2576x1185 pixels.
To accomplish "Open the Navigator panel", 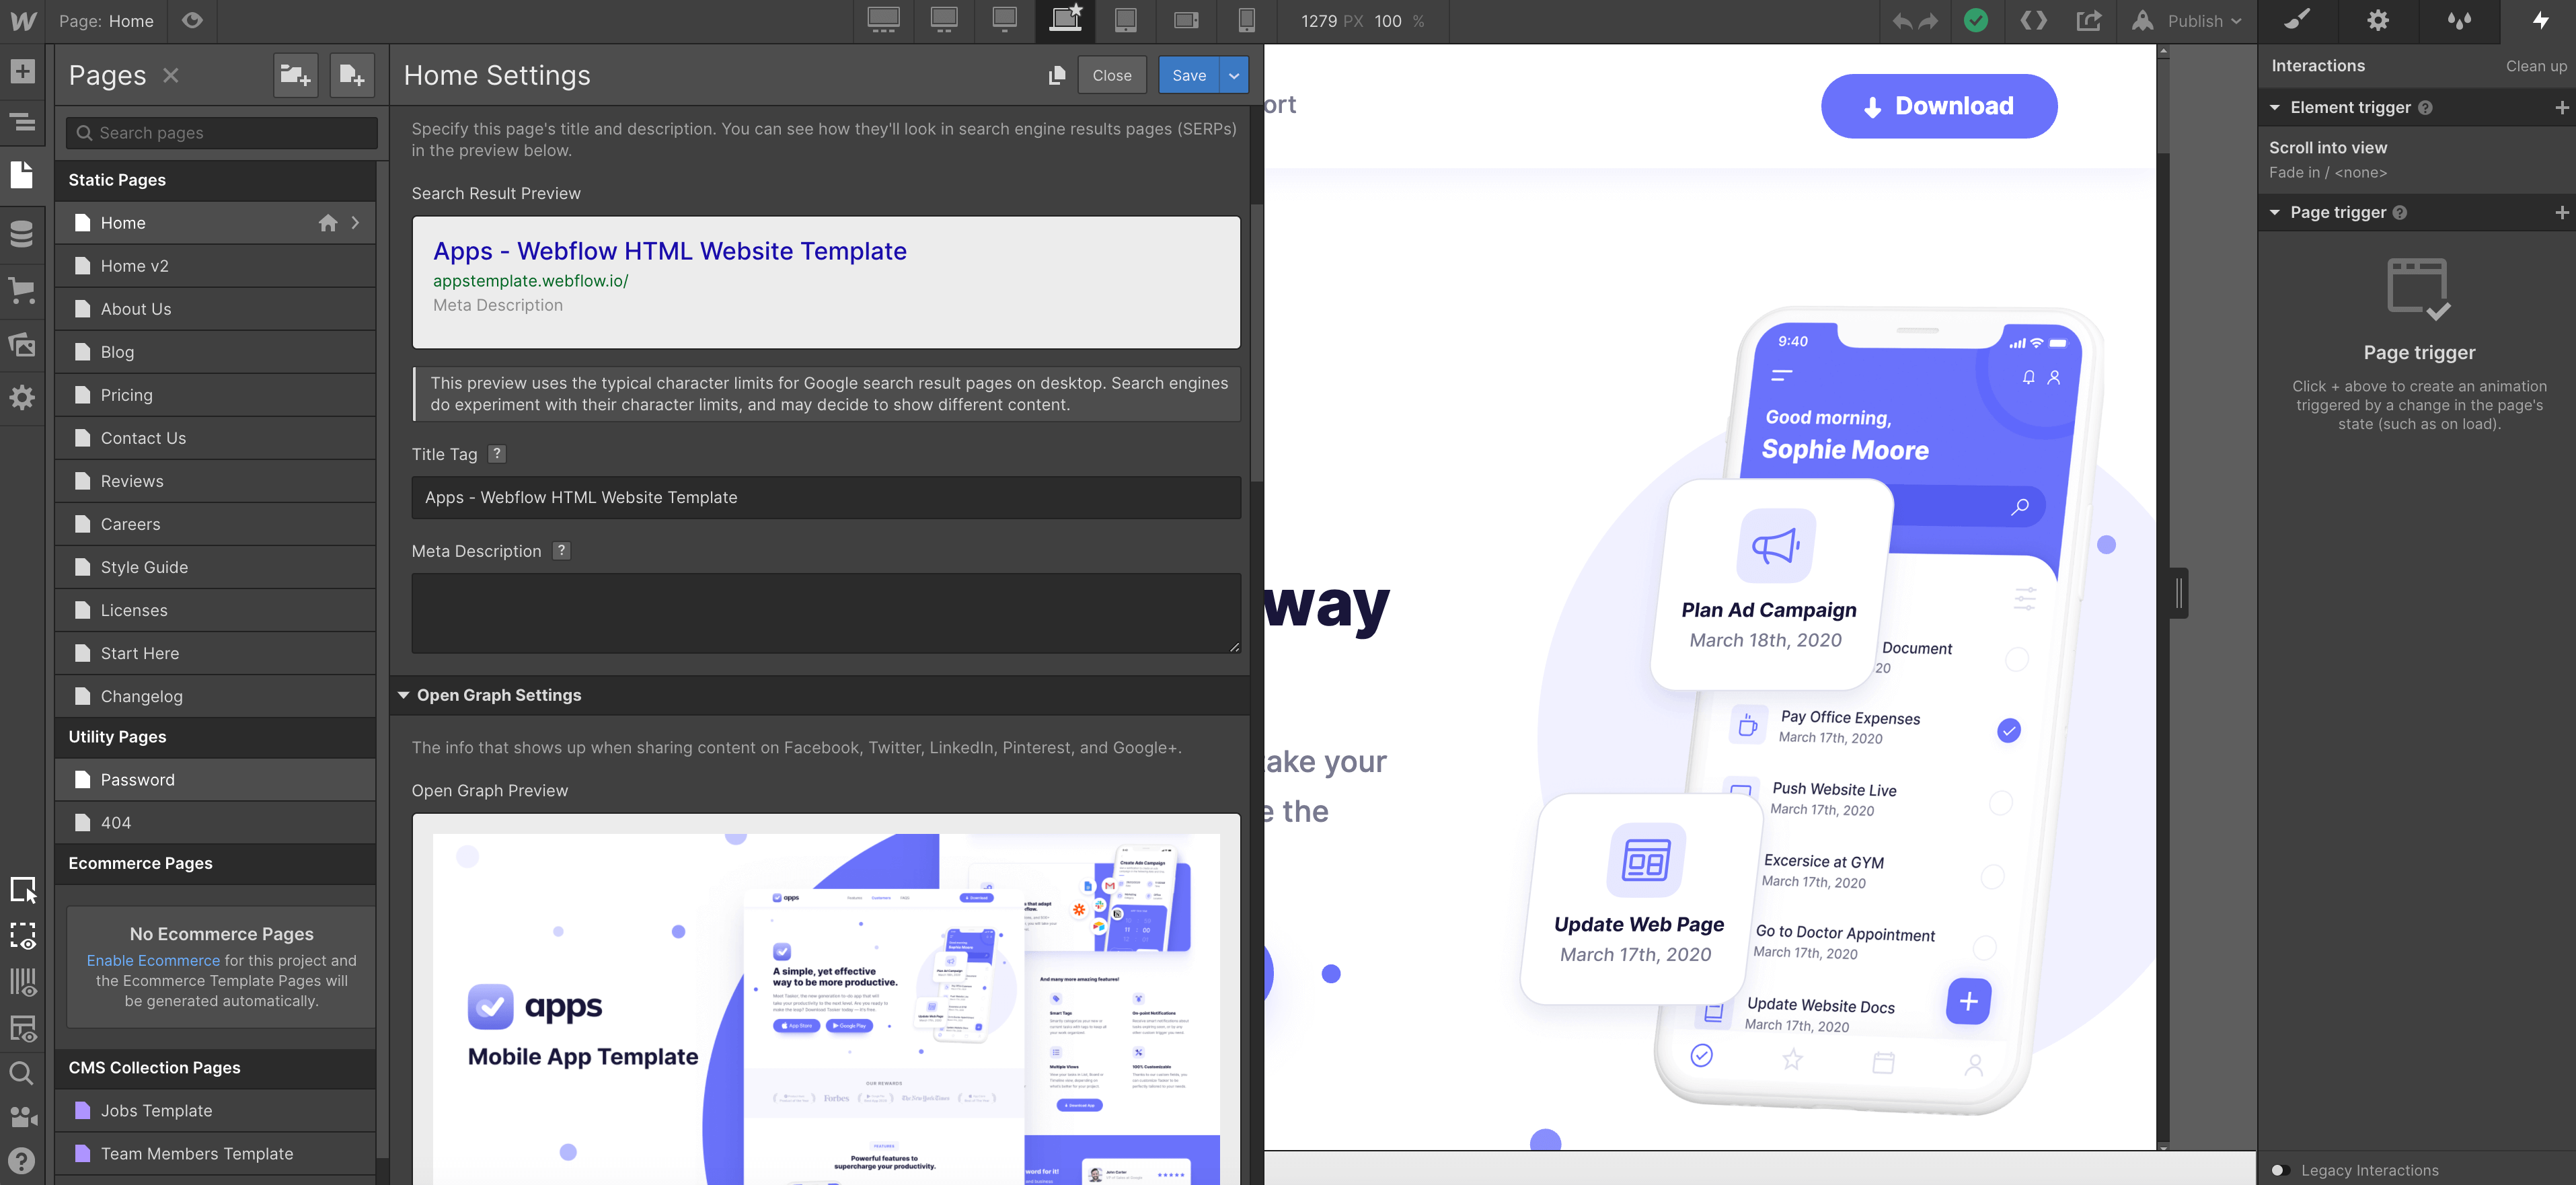I will coord(22,122).
